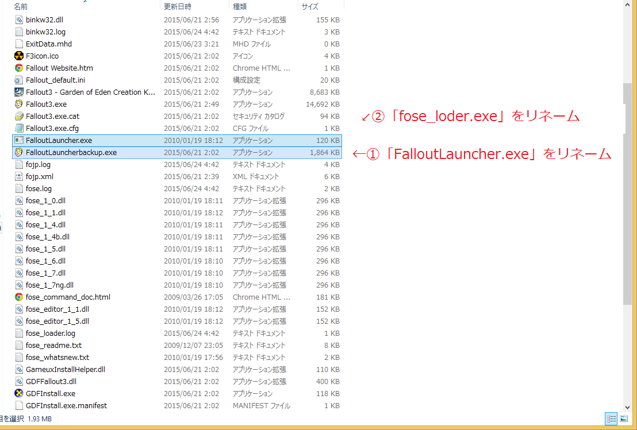The width and height of the screenshot is (637, 430).
Task: Click the Fallout3.exe.cat catalog icon
Action: coord(19,117)
